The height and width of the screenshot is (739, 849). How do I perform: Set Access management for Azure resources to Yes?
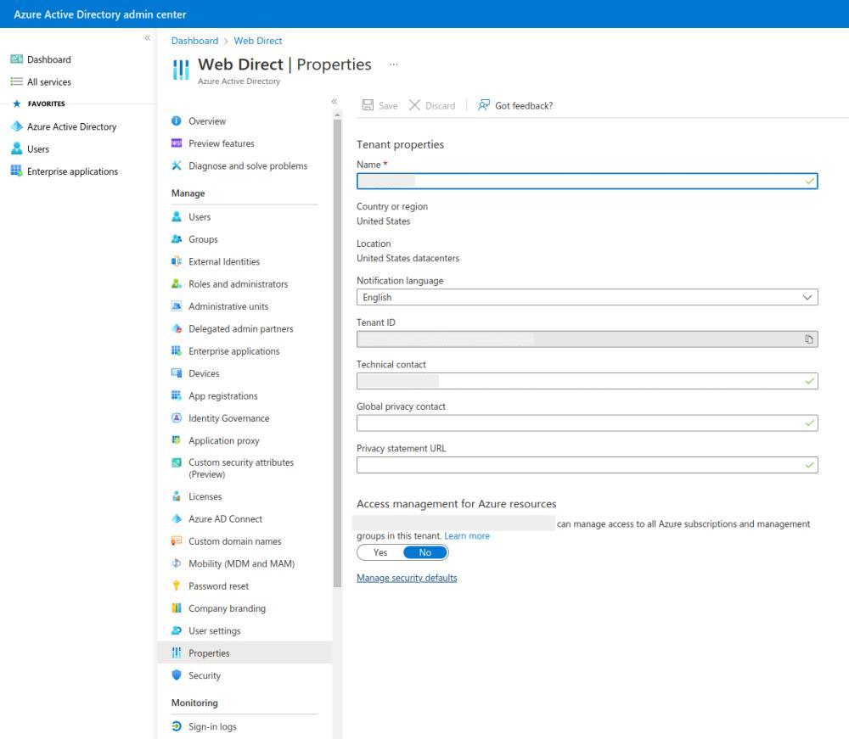pyautogui.click(x=380, y=551)
